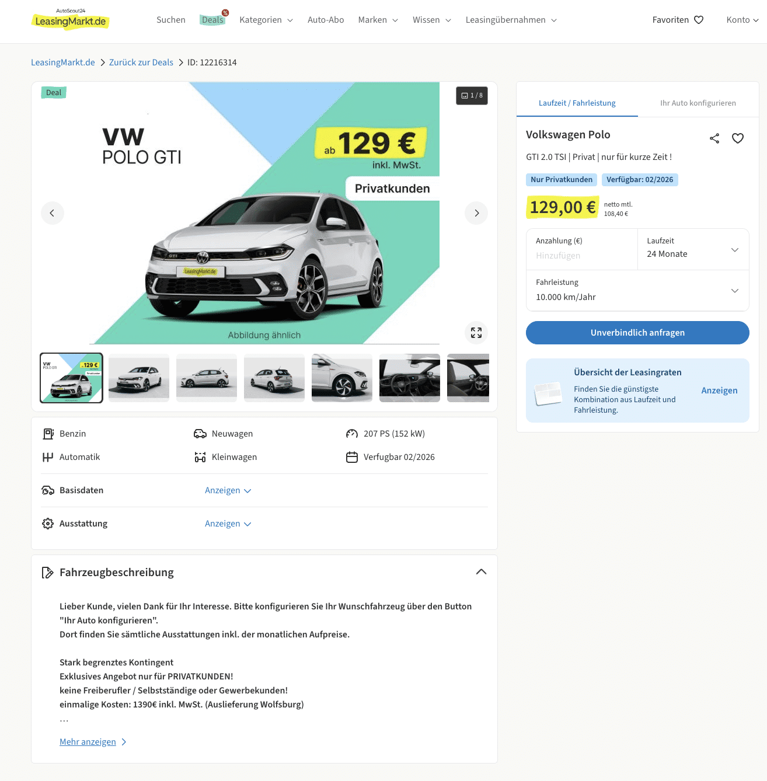Click the 1/8 image counter badge
Viewport: 767px width, 781px height.
[x=472, y=96]
